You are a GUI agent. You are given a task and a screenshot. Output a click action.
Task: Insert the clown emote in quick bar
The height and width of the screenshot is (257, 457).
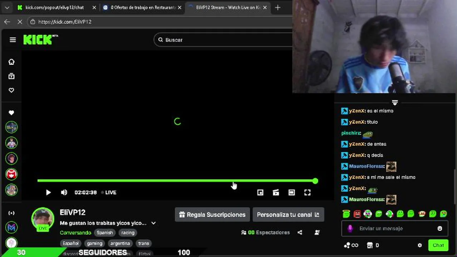pos(368,214)
